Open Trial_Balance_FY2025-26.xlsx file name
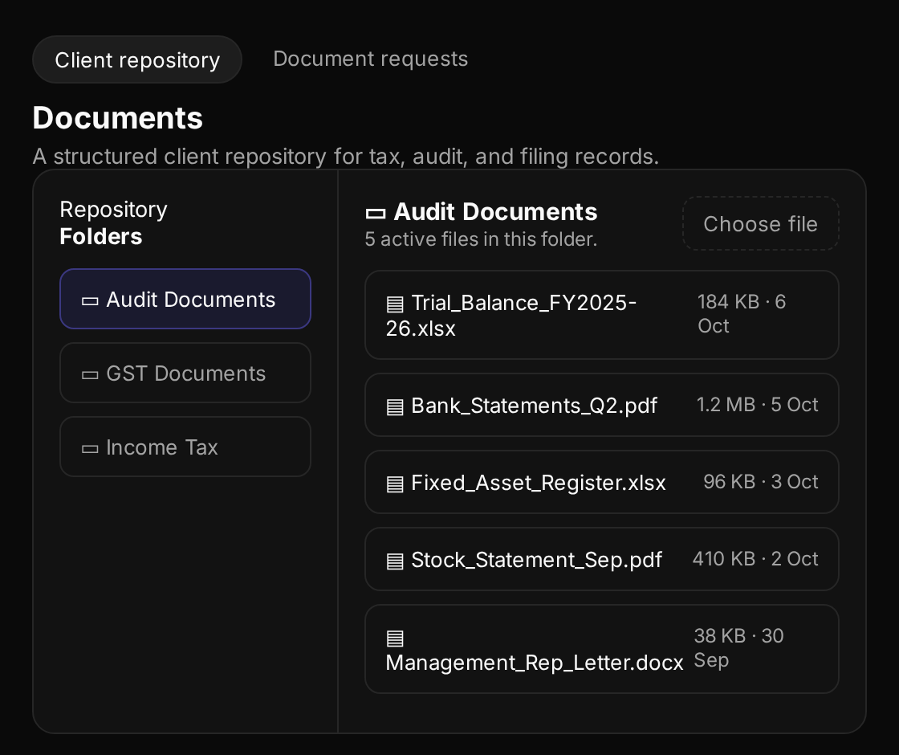The image size is (899, 755). [511, 315]
